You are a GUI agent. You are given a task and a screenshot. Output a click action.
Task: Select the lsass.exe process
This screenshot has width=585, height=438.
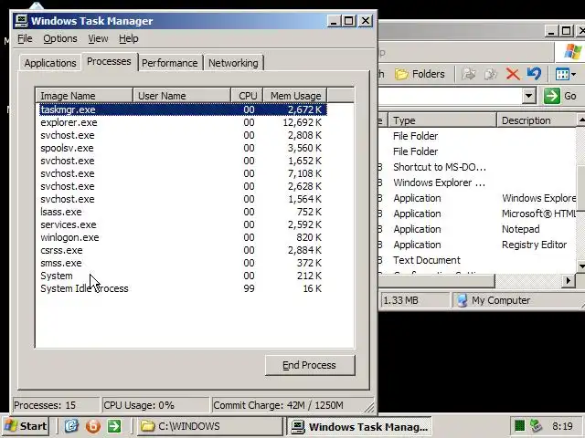tap(183, 212)
